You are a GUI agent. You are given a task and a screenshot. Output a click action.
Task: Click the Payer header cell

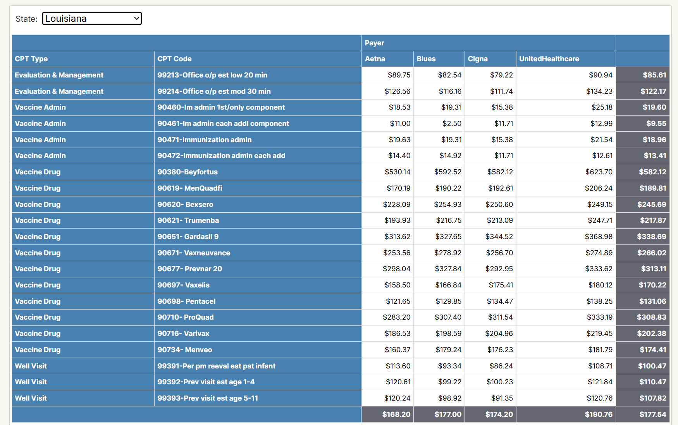(x=489, y=43)
